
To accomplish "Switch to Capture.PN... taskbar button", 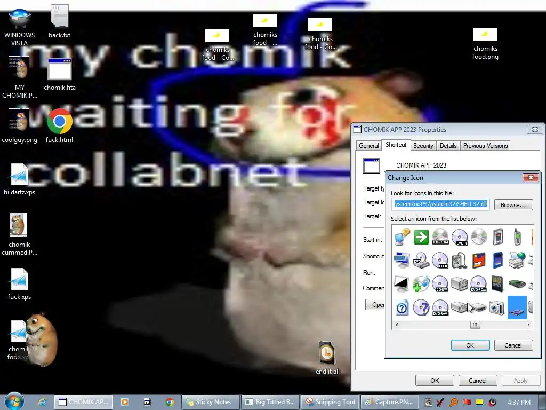I will pos(390,402).
